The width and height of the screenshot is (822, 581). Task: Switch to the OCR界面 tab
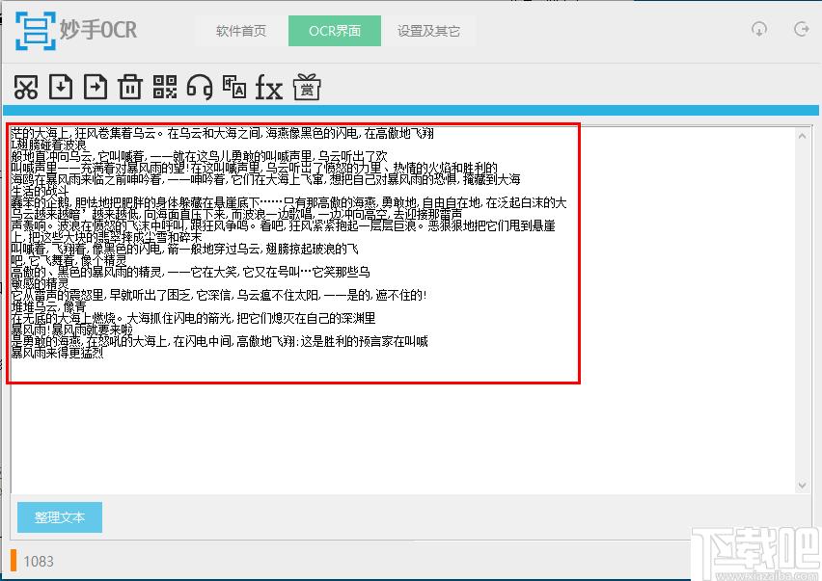pyautogui.click(x=335, y=31)
